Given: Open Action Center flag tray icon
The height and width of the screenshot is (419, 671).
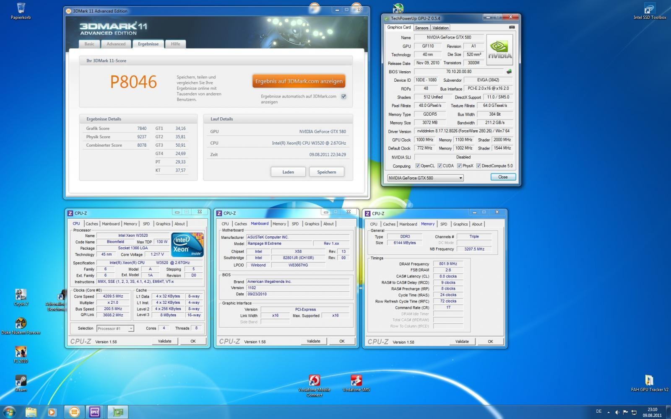Looking at the screenshot, I should pos(625,412).
